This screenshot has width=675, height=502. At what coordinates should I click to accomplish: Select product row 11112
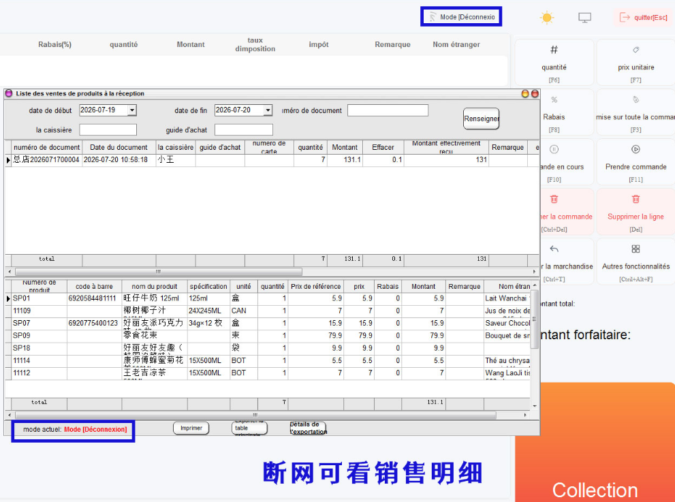[267, 373]
